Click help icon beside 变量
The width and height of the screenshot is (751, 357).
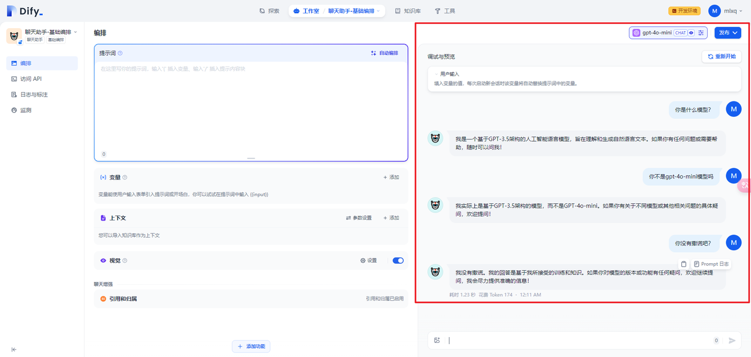pyautogui.click(x=125, y=178)
